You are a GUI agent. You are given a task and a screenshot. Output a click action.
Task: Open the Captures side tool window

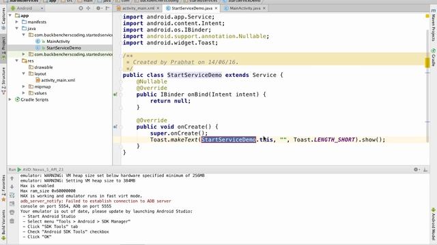coord(3,19)
